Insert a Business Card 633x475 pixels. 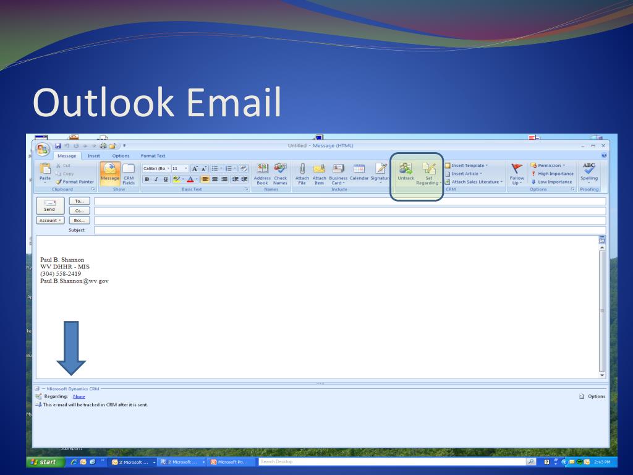338,174
